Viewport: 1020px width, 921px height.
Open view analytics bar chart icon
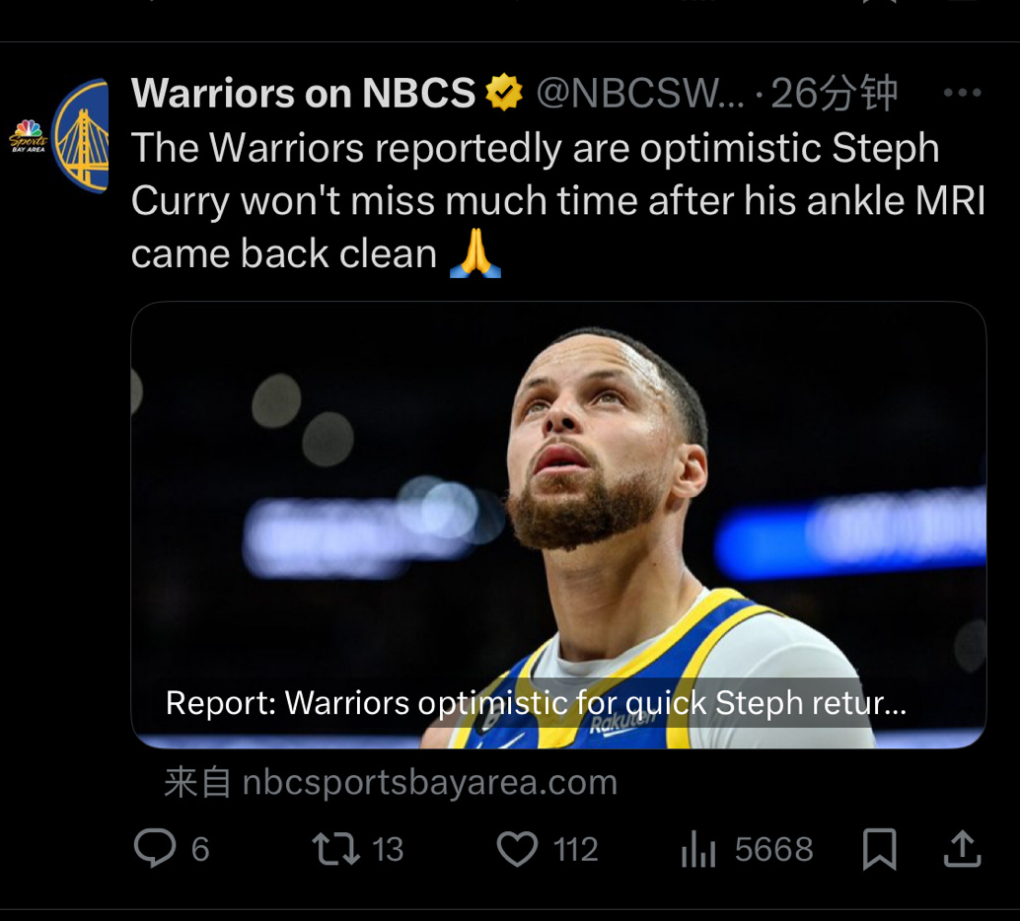(698, 850)
